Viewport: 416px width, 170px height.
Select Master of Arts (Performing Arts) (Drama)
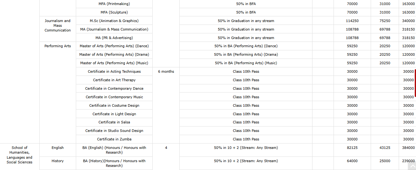click(114, 54)
